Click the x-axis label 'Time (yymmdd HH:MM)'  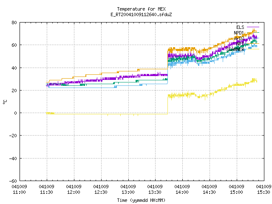point(141,200)
